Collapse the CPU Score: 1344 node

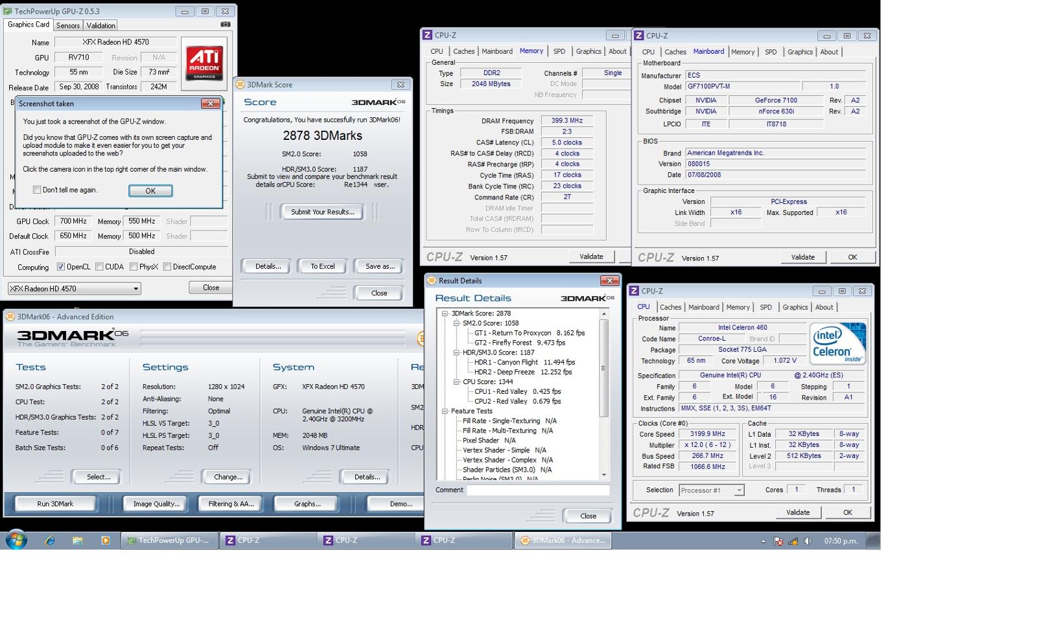pos(456,382)
